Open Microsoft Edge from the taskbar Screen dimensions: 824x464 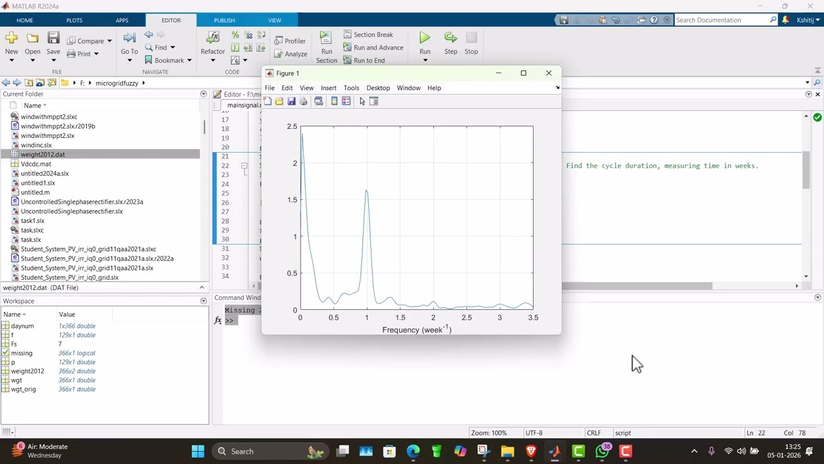click(413, 451)
